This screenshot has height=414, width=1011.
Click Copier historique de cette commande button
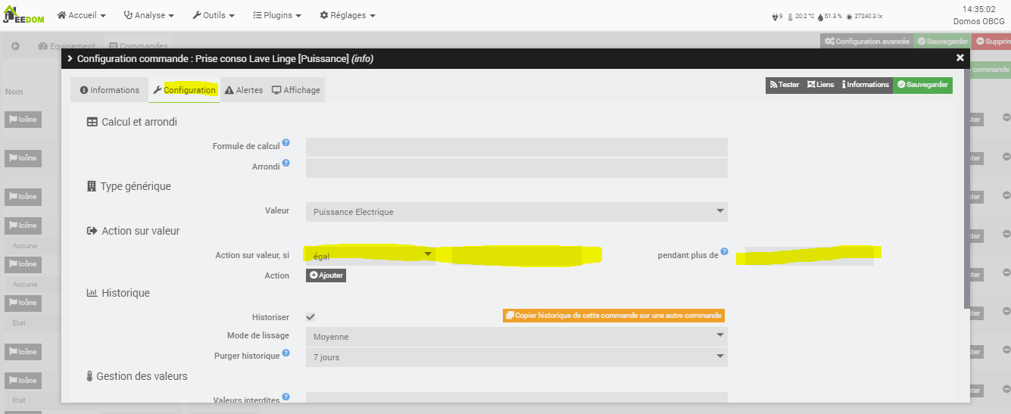(x=613, y=315)
